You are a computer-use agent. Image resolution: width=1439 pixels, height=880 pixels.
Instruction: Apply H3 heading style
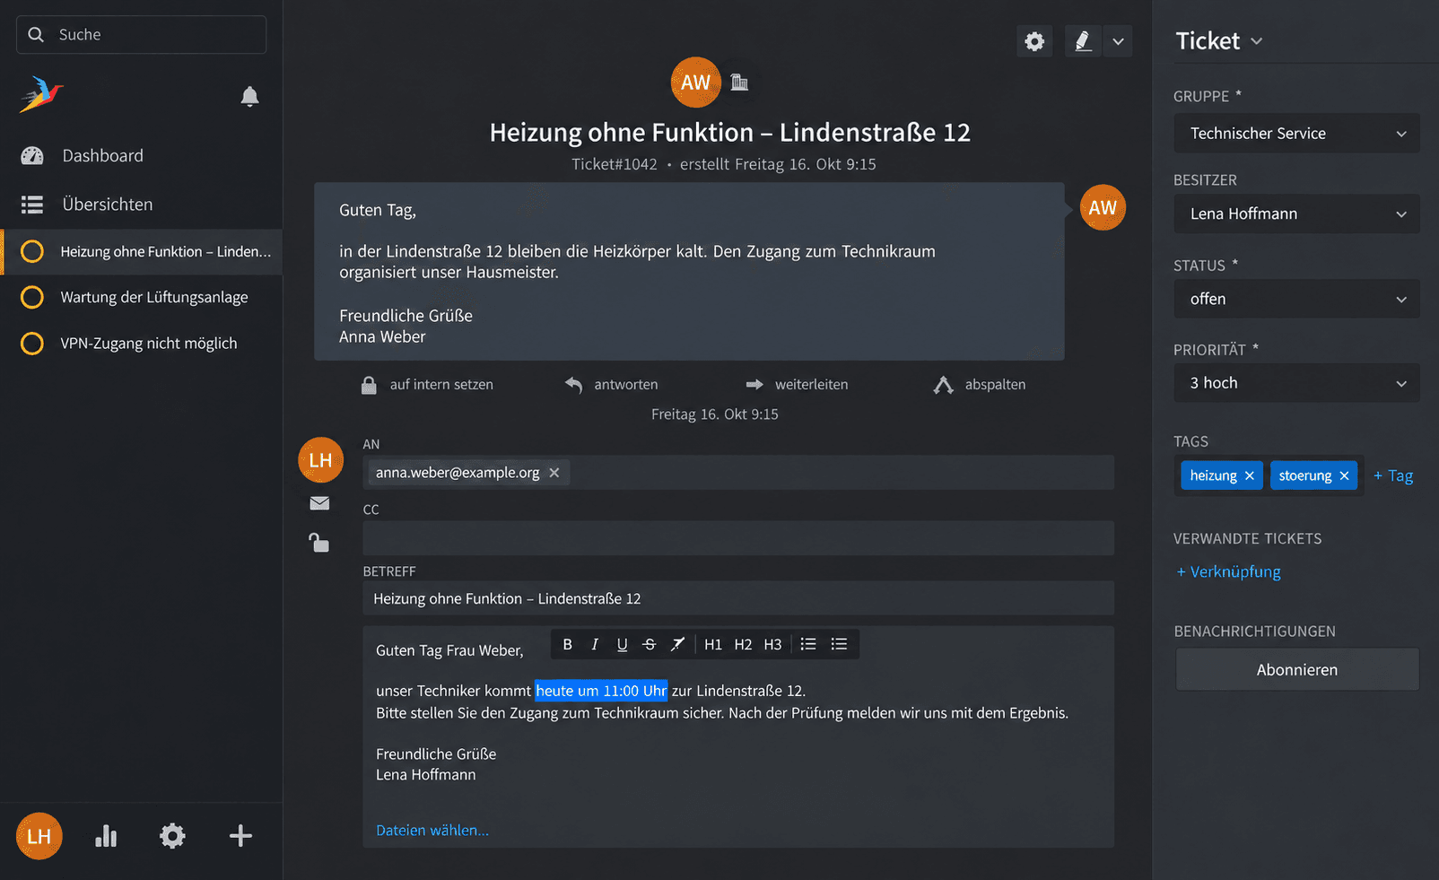tap(772, 644)
